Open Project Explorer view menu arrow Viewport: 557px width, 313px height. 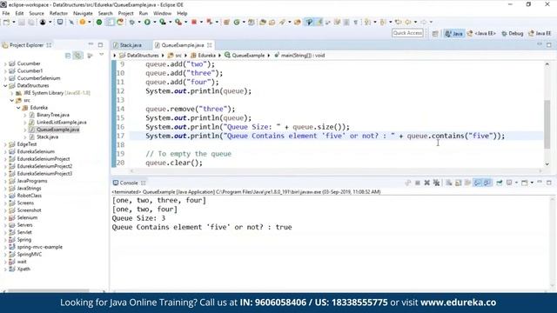(102, 55)
